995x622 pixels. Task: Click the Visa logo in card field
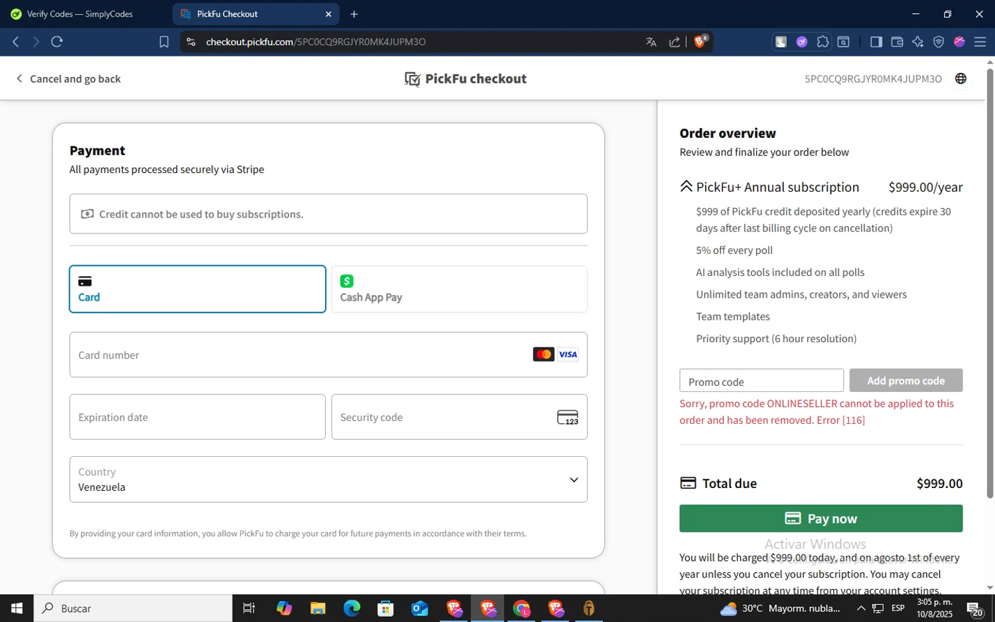(x=568, y=354)
